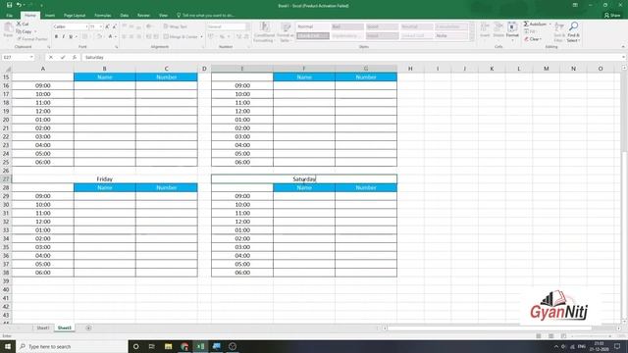Delete cells using Delete button

pyautogui.click(x=498, y=30)
